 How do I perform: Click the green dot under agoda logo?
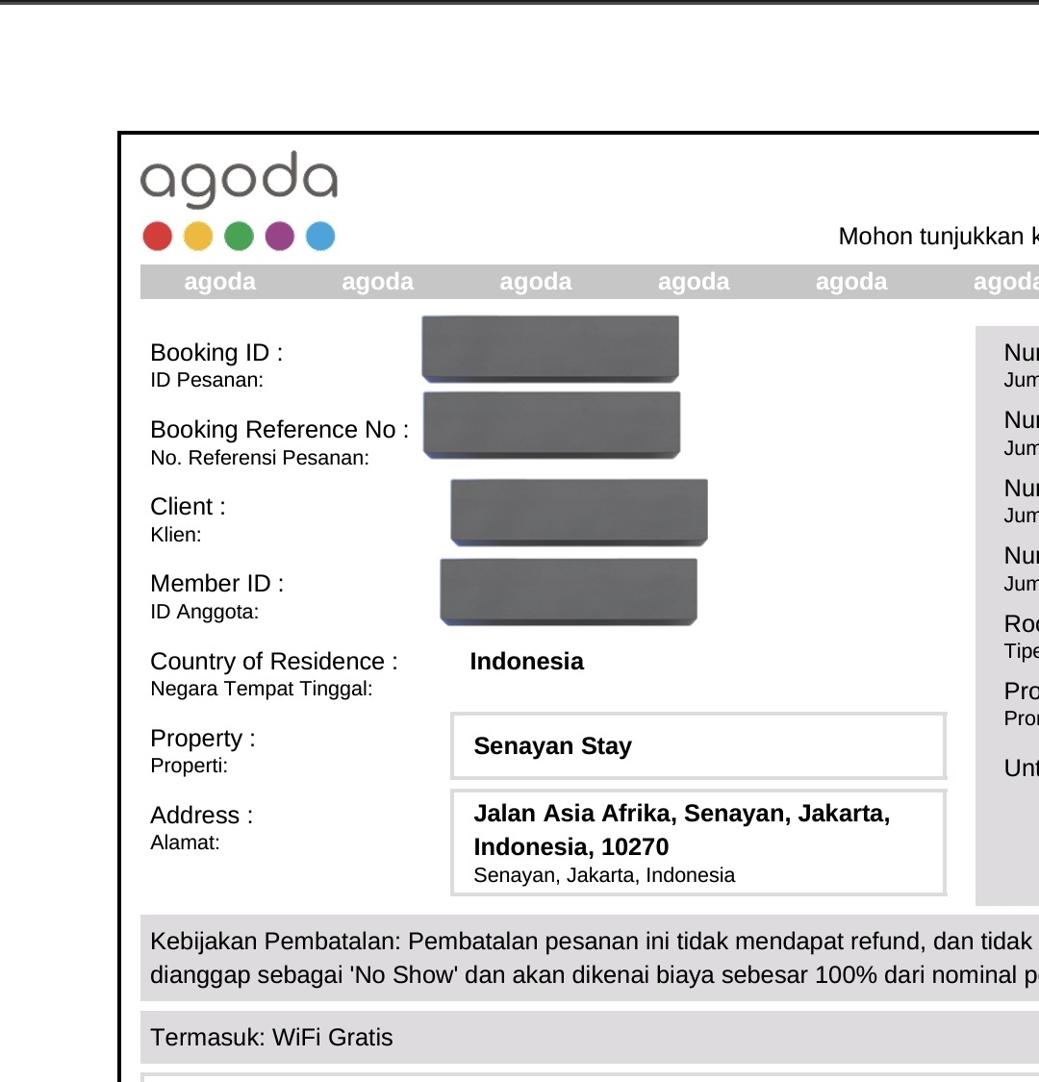tap(239, 236)
